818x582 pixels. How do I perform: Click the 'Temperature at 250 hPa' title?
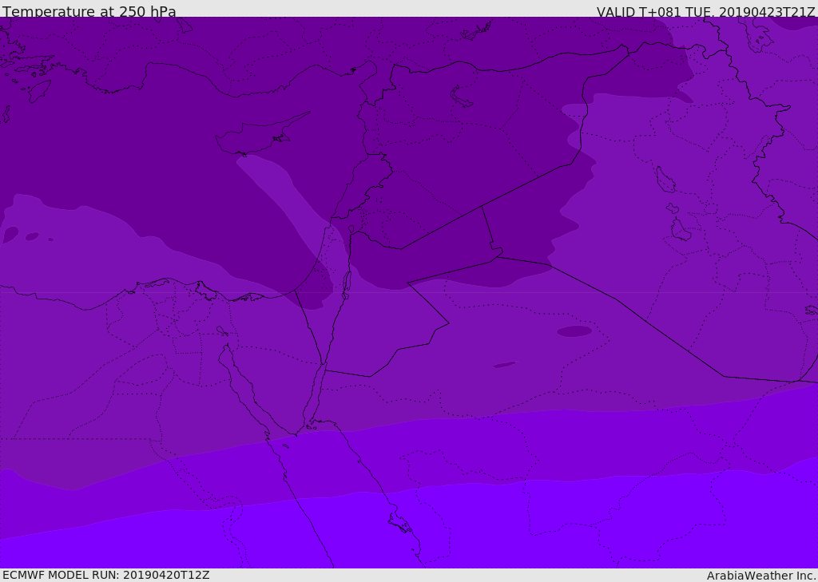(x=89, y=11)
